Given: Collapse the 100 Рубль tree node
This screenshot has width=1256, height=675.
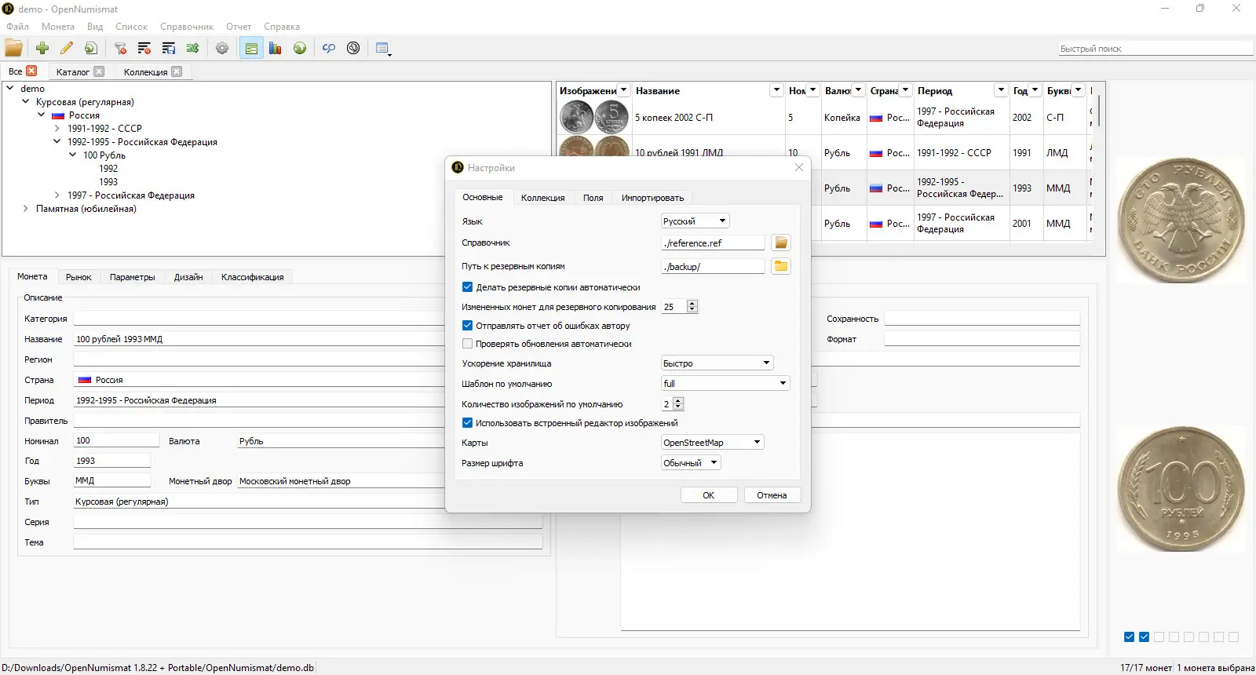Looking at the screenshot, I should [x=73, y=155].
